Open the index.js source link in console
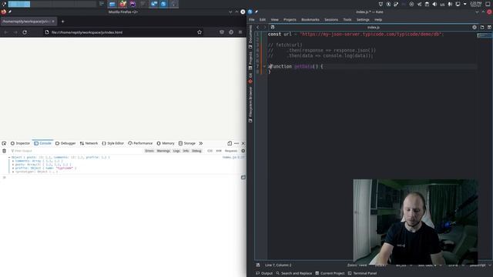The height and width of the screenshot is (277, 493). click(233, 157)
